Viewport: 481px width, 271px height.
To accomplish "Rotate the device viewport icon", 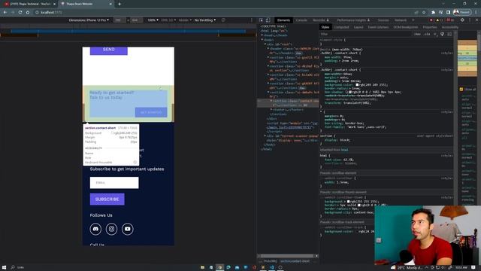I will click(x=223, y=20).
